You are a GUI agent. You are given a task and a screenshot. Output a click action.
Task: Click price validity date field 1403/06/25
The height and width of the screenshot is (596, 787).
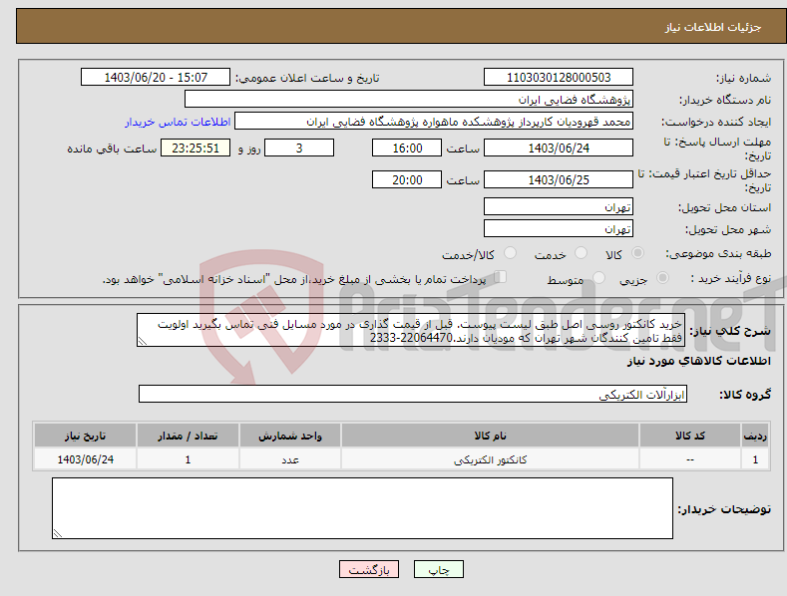coord(559,179)
